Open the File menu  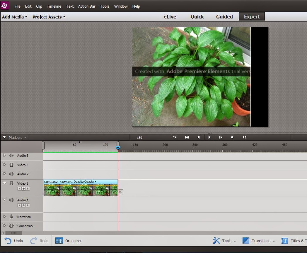[x=17, y=6]
